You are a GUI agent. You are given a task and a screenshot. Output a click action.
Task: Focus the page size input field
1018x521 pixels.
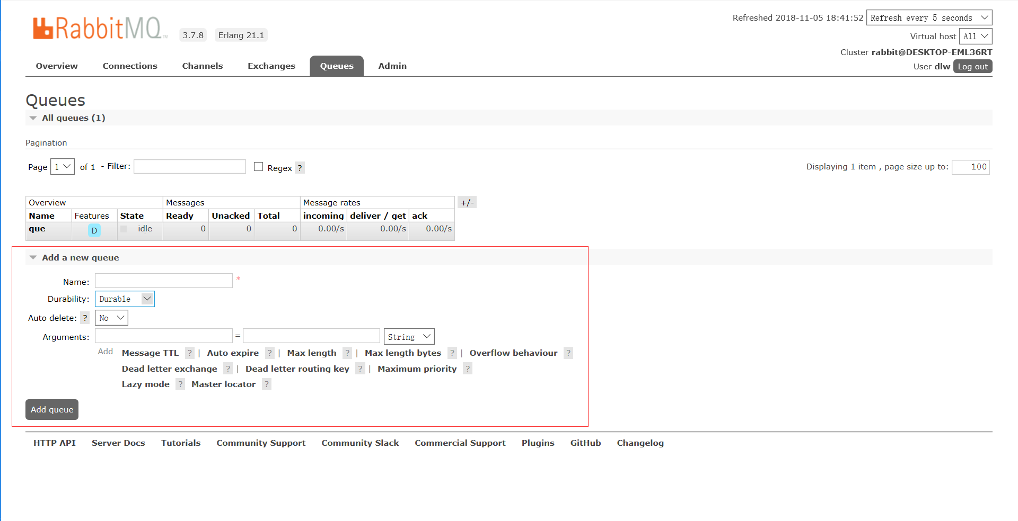[x=971, y=167]
